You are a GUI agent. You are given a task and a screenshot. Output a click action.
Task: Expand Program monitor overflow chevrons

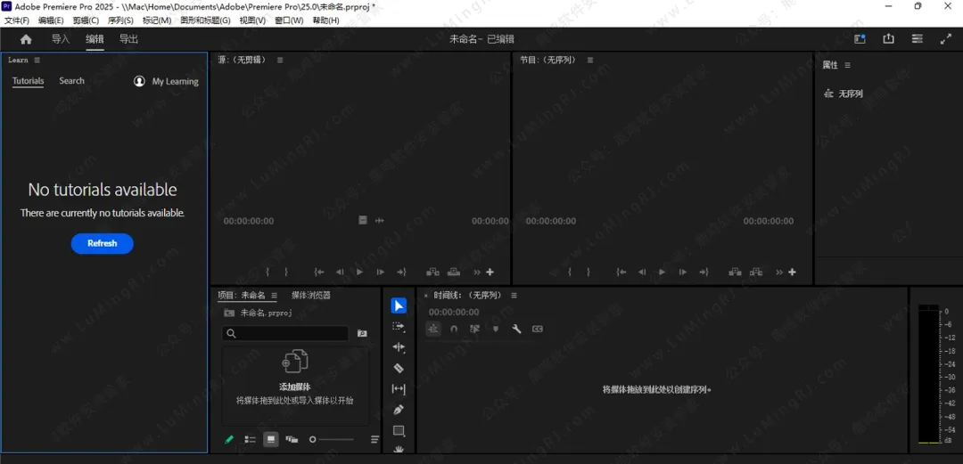pyautogui.click(x=779, y=272)
